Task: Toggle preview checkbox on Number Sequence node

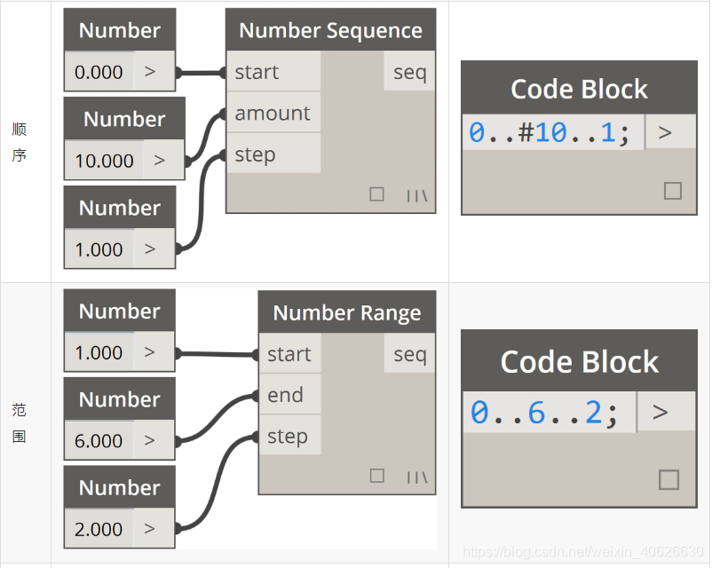Action: pos(376,194)
